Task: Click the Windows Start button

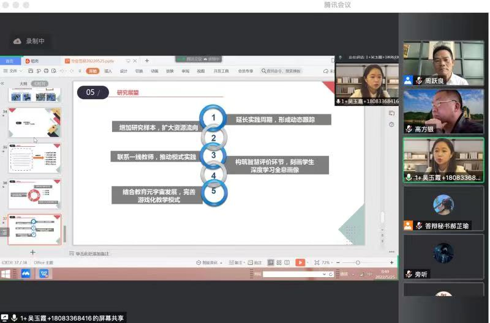Action: tap(6, 273)
